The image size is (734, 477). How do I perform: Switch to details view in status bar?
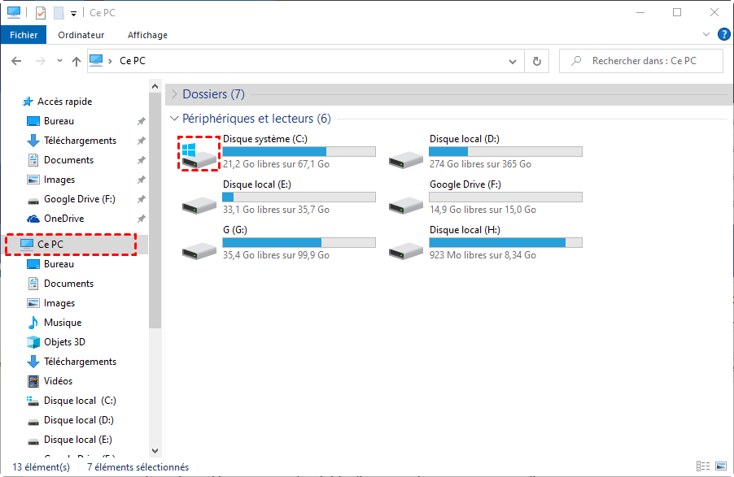click(702, 467)
